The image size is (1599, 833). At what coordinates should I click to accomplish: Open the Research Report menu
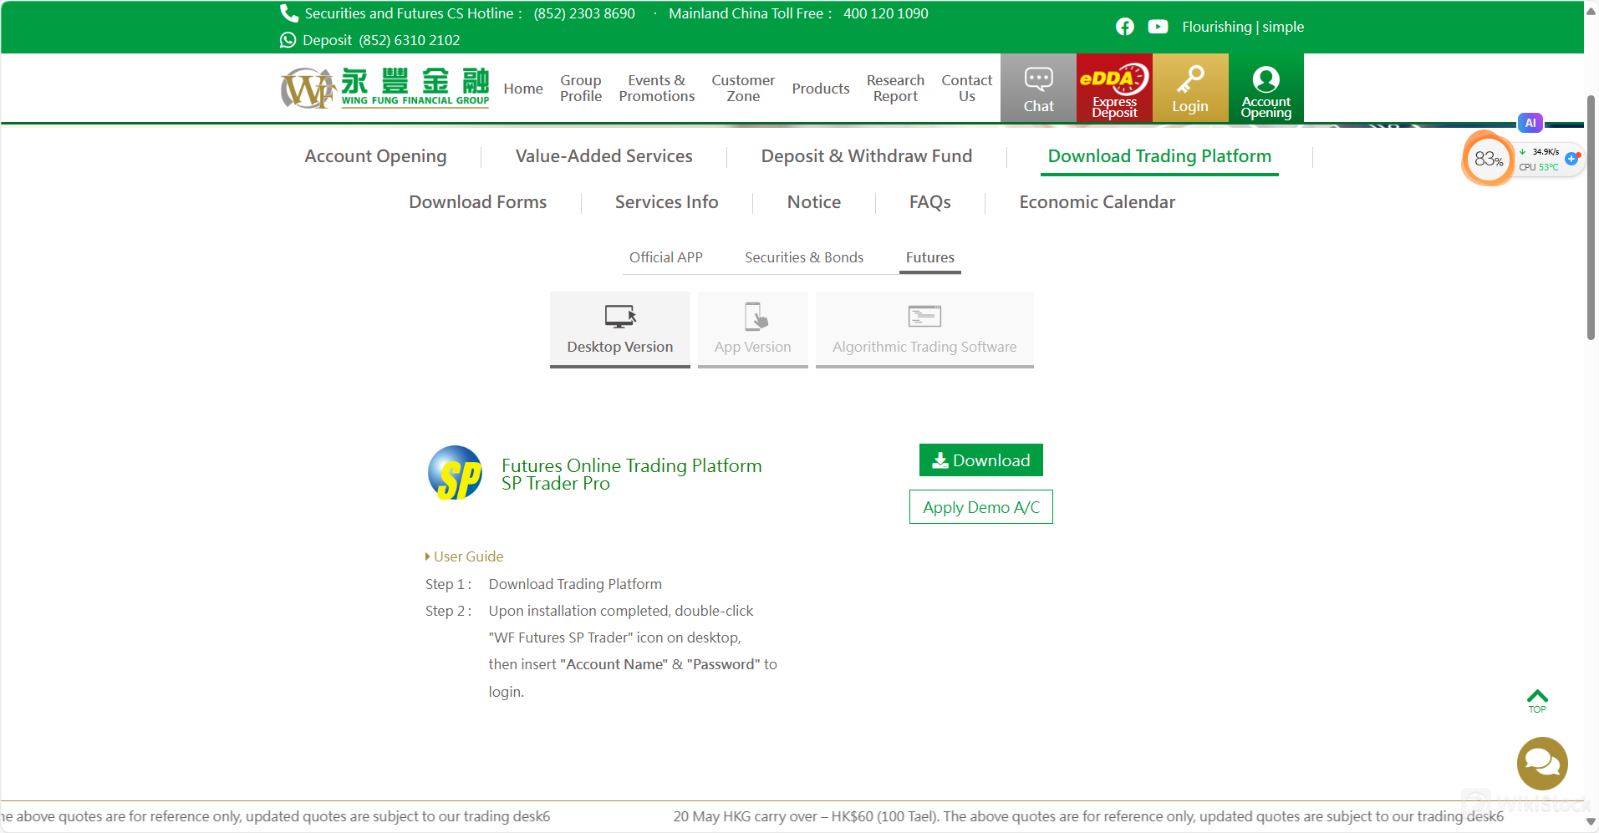pyautogui.click(x=895, y=88)
